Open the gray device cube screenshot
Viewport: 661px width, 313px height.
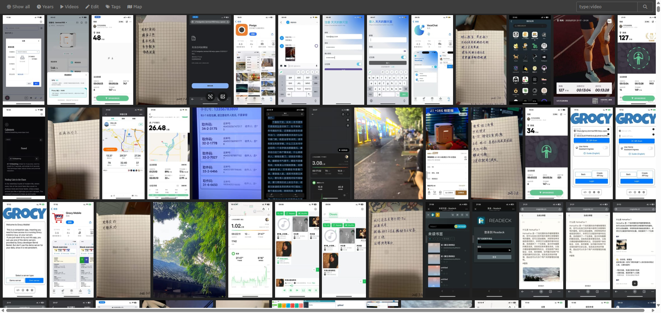(x=68, y=60)
